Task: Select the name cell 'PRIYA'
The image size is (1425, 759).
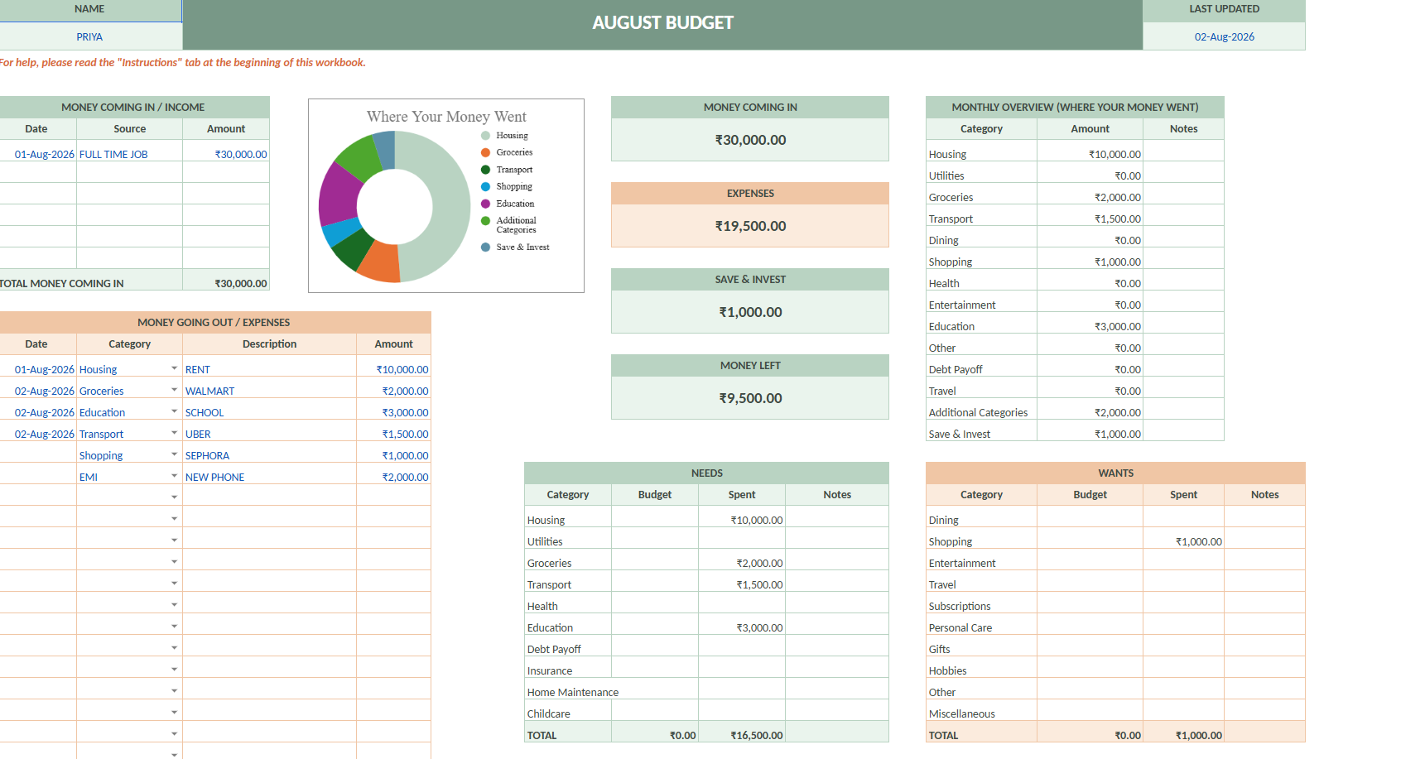Action: pos(89,37)
